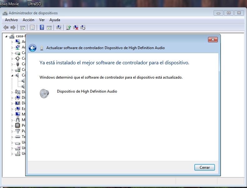This screenshot has width=247, height=188.
Task: Click the 'Dispositivo de High Definition Audio' device label
Action: pos(87,91)
